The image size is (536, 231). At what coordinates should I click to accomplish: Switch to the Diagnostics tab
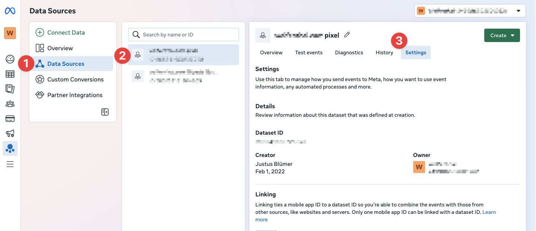pos(349,52)
